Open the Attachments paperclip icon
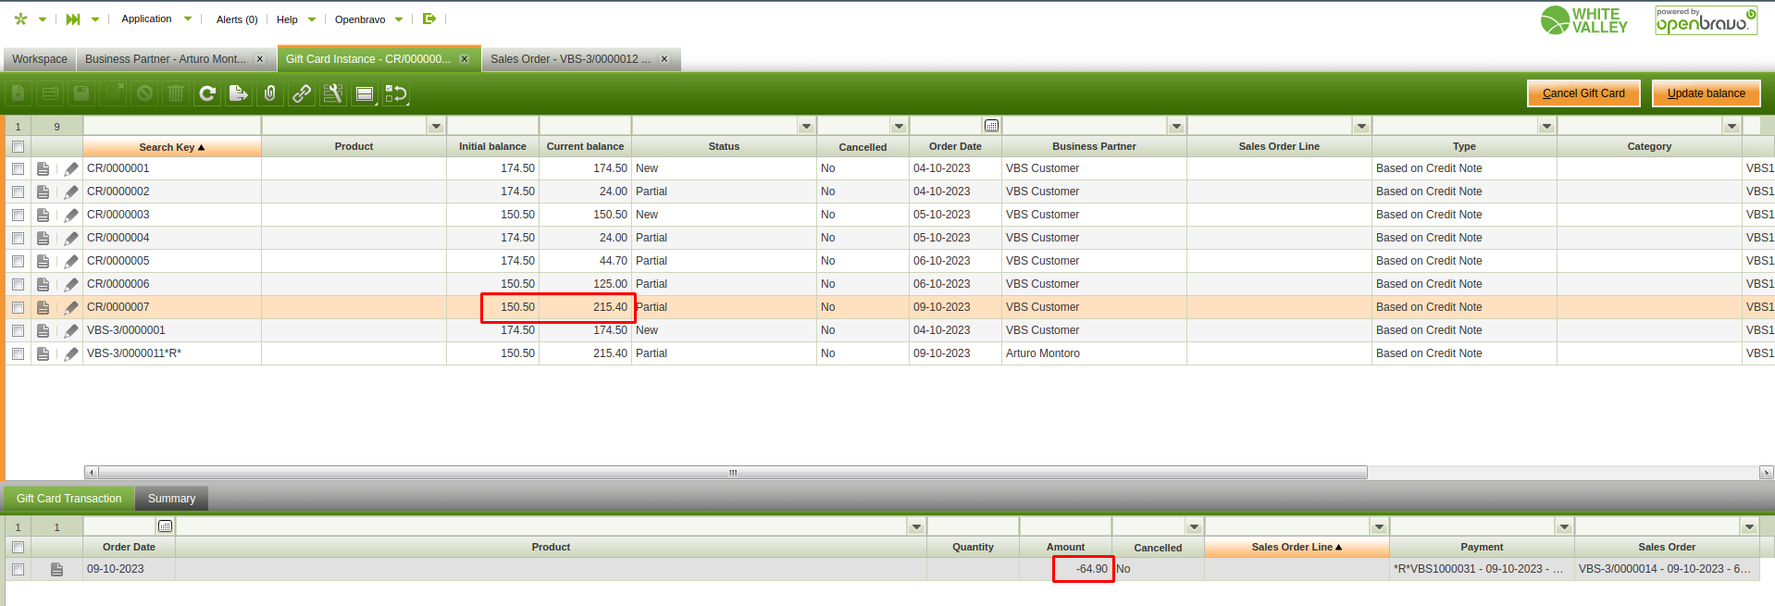Viewport: 1775px width, 606px height. pos(269,93)
